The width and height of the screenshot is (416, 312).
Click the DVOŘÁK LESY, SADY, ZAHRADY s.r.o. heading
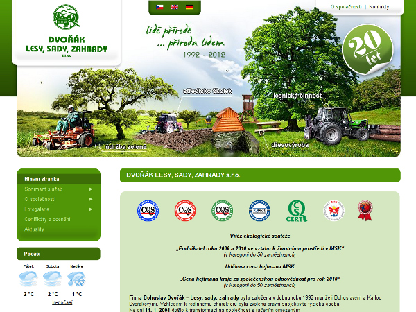click(183, 175)
